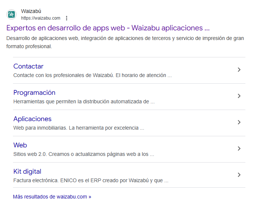255x207 pixels.
Task: Click the chevron arrow beside Programación
Action: (239, 96)
